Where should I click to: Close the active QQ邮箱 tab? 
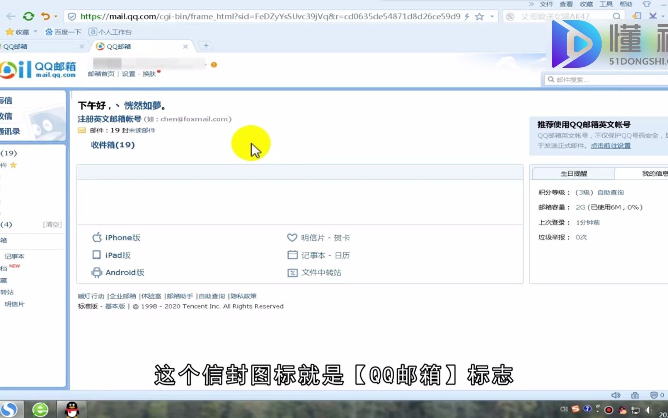[x=185, y=46]
